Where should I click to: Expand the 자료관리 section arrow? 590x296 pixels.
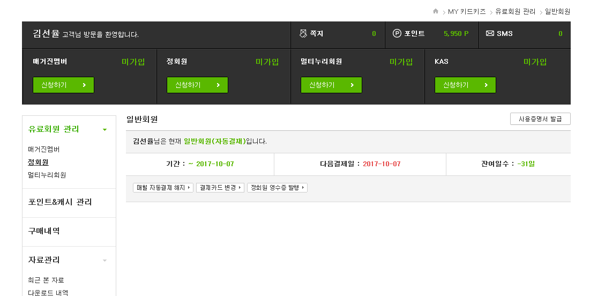pos(104,261)
